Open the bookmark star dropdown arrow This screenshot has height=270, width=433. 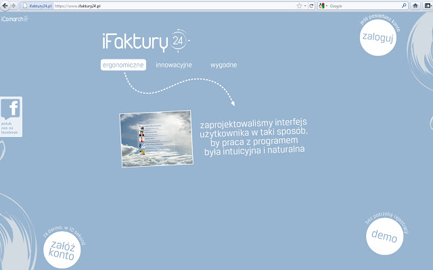tap(305, 6)
